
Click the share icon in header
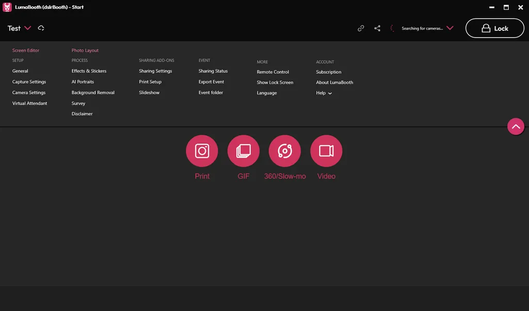click(377, 28)
